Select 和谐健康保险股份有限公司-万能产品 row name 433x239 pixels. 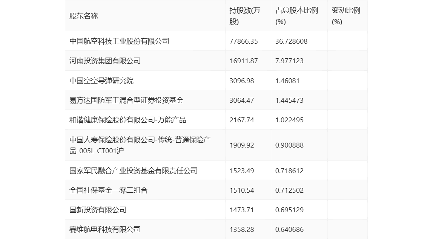(x=128, y=120)
